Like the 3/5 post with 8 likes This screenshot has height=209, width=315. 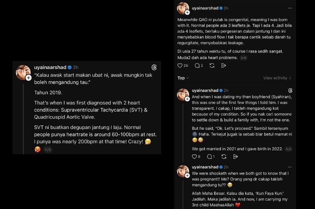pos(194,156)
